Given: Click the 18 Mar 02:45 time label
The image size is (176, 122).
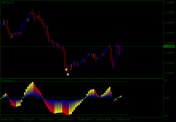Looking at the screenshot, I should [27, 119].
